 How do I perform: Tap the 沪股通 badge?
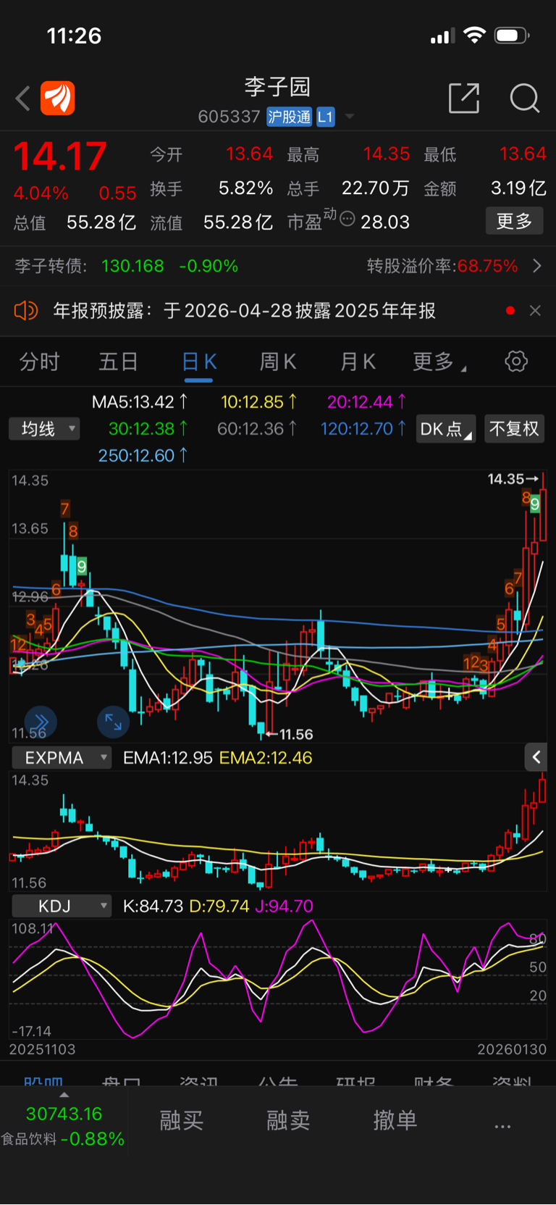(x=289, y=117)
